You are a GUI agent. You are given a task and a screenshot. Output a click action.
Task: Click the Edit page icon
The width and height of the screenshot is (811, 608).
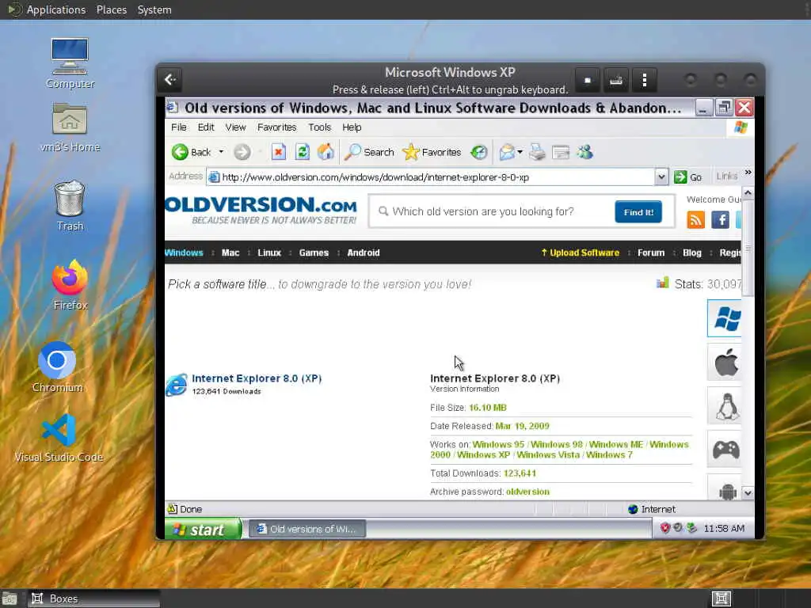click(561, 152)
